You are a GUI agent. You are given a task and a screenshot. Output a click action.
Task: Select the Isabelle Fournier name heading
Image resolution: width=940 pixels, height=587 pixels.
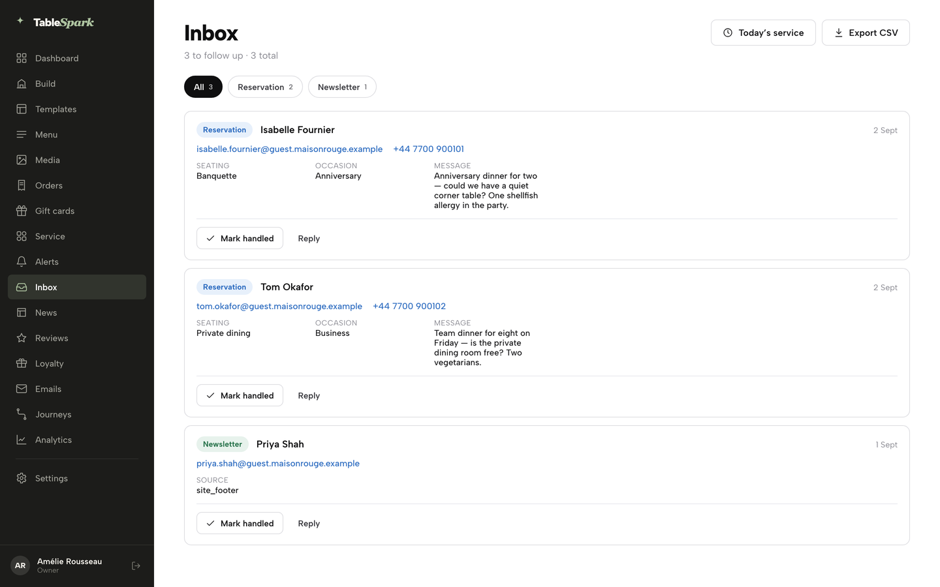298,130
